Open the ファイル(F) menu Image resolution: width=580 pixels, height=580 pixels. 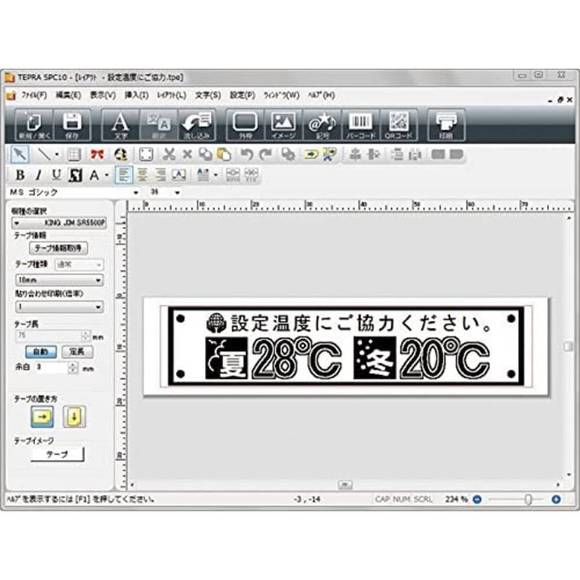(34, 95)
